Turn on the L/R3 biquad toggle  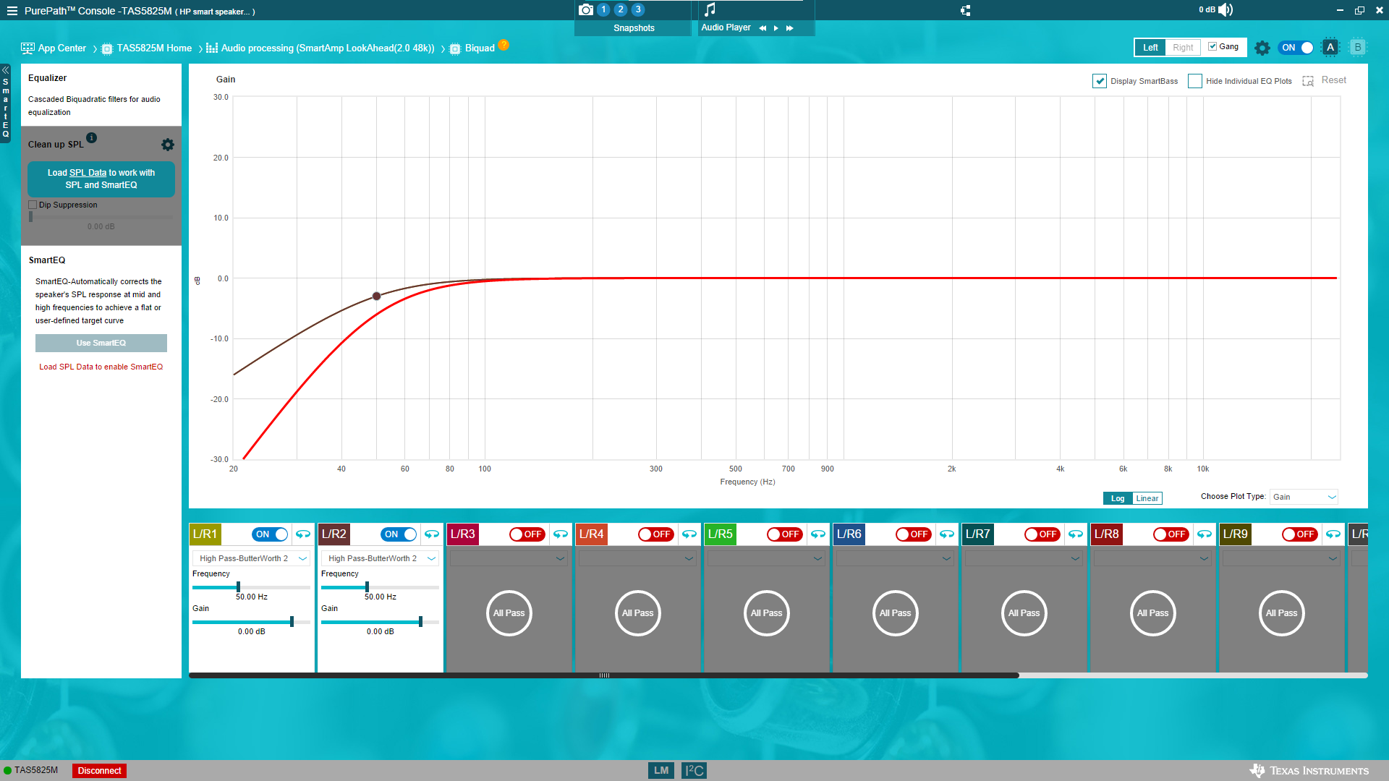point(526,534)
